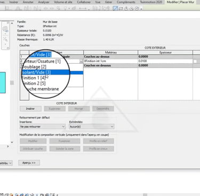Choose the inscribed polygon draw icon

(x=126, y=9)
